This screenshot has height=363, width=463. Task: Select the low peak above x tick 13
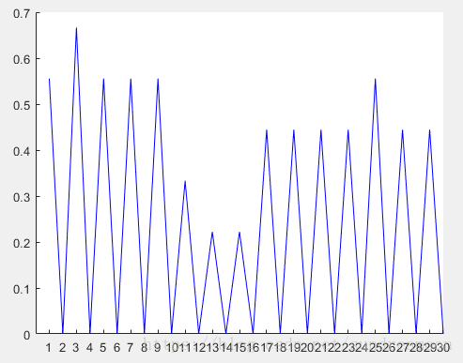click(212, 233)
